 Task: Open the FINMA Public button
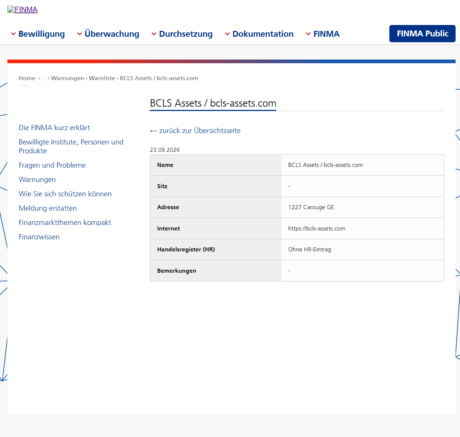coord(422,33)
